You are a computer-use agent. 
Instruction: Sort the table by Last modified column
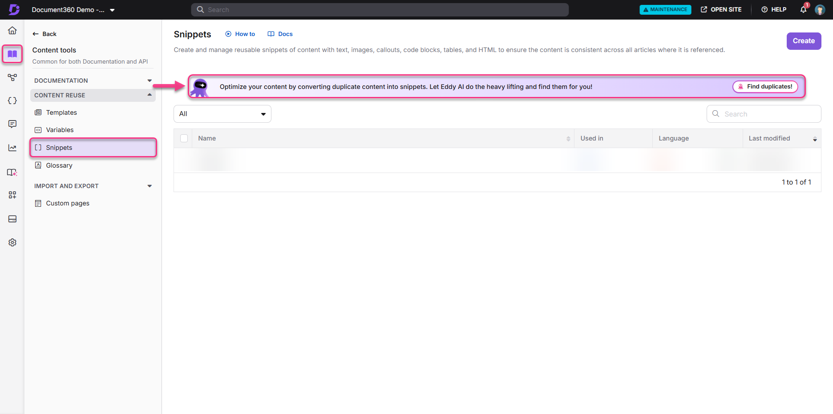(769, 138)
